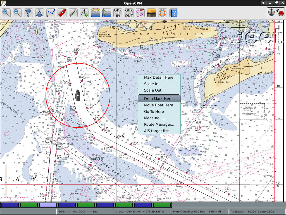This screenshot has width=286, height=215.
Task: Click the Zoom Out magnifier tool
Action: (x=17, y=13)
